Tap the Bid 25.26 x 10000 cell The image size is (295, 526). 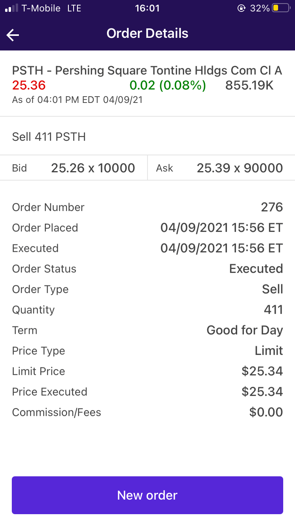[x=74, y=168]
